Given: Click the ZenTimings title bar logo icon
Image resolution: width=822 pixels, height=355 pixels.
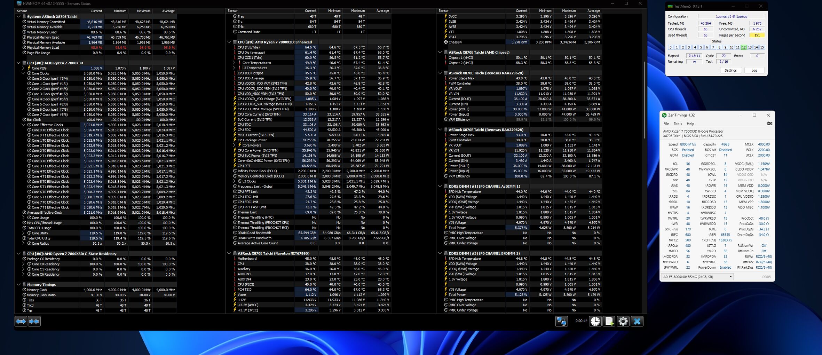Looking at the screenshot, I should 664,115.
